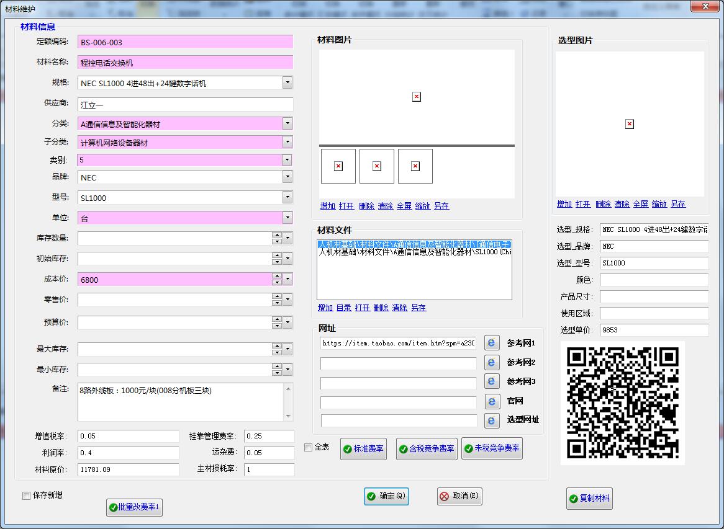Select third small thumbnail under 材料图片

click(x=415, y=166)
